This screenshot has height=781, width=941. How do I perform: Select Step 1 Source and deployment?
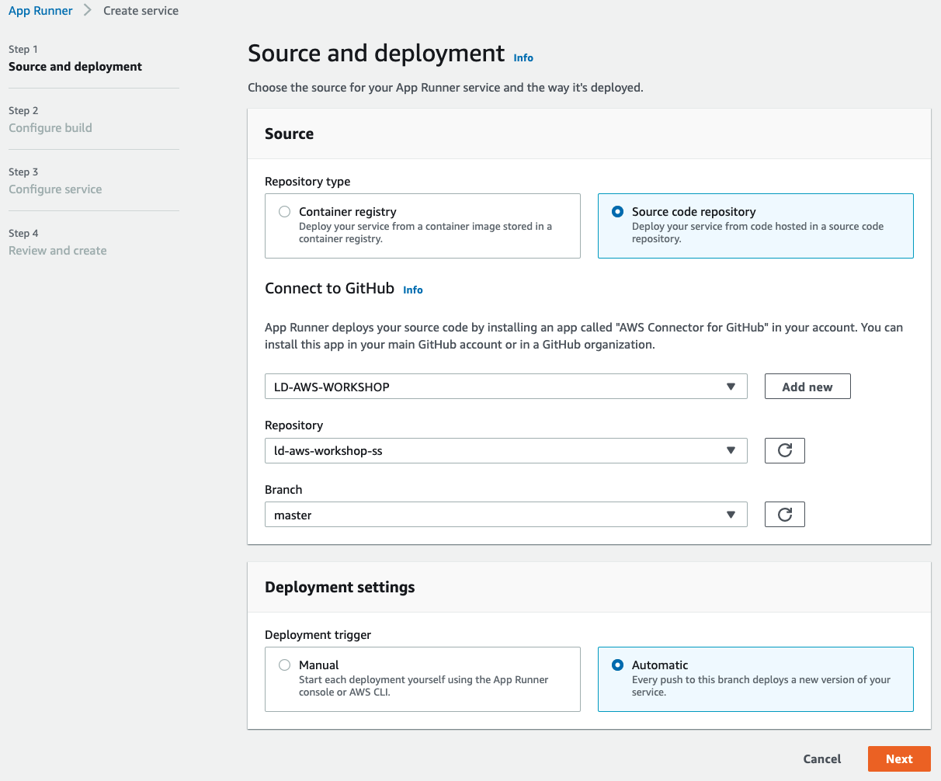[75, 67]
